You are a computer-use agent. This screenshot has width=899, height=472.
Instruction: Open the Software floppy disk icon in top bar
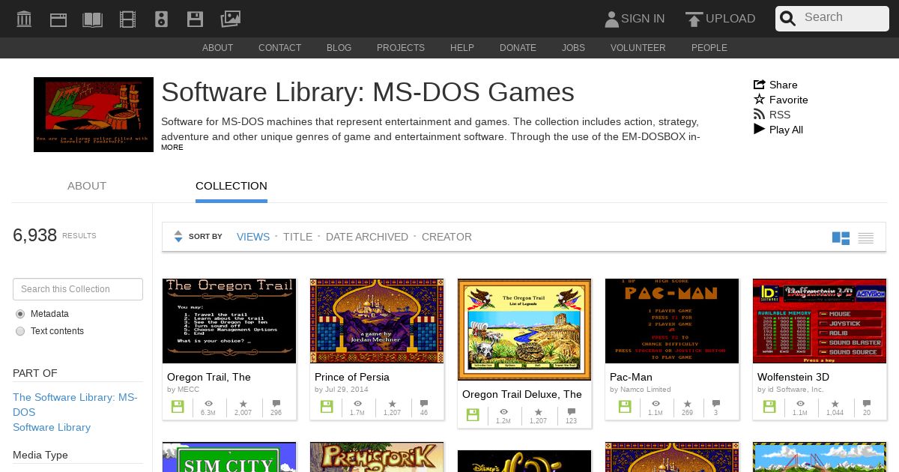click(196, 19)
